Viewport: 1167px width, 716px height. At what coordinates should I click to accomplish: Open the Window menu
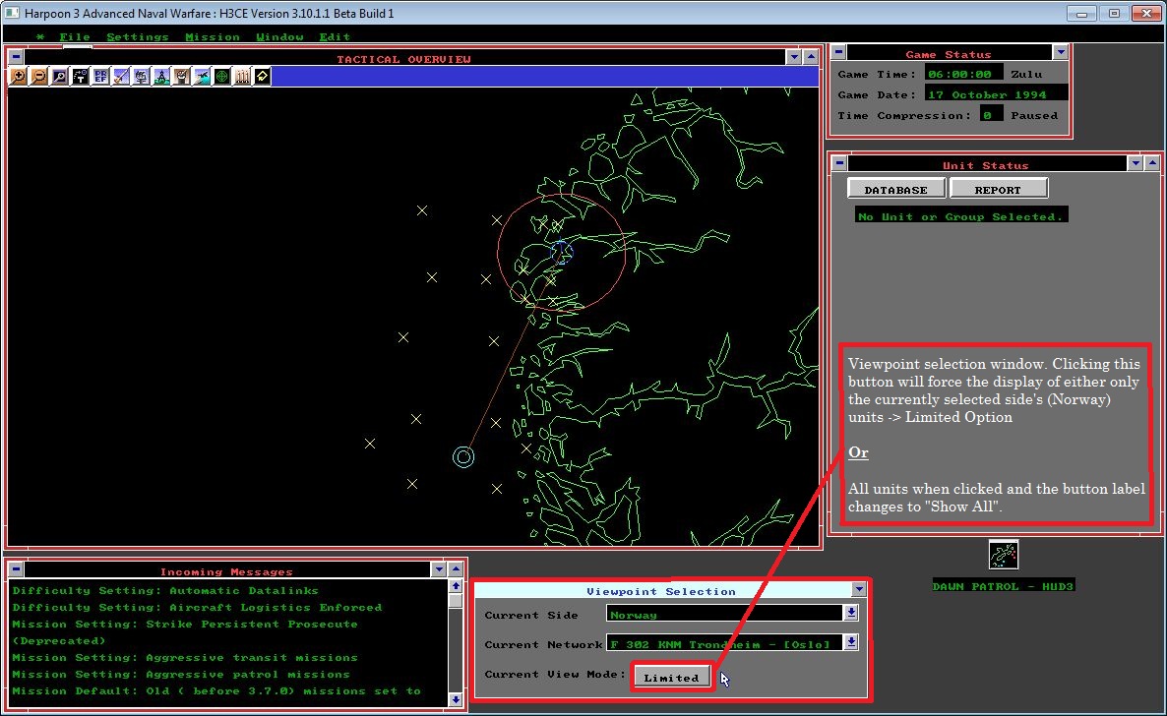tap(279, 36)
